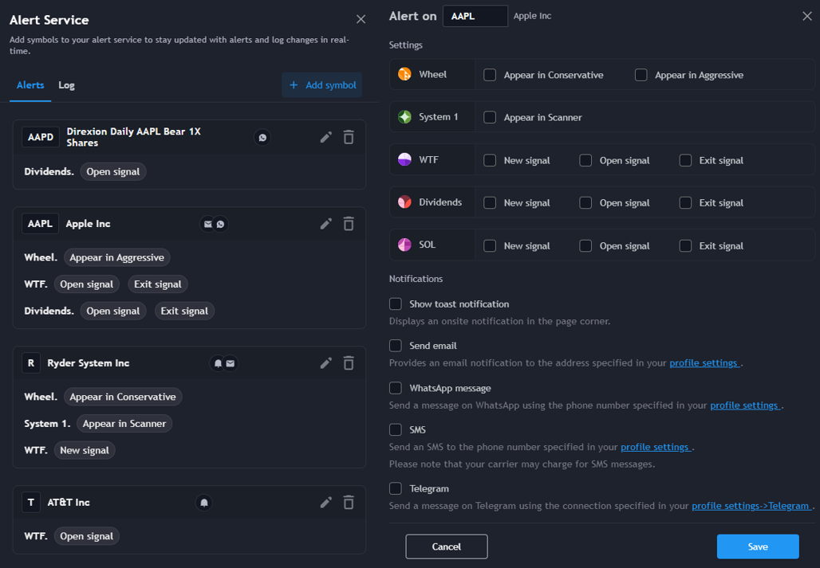Close the Alert on AAPL dialog

point(807,16)
